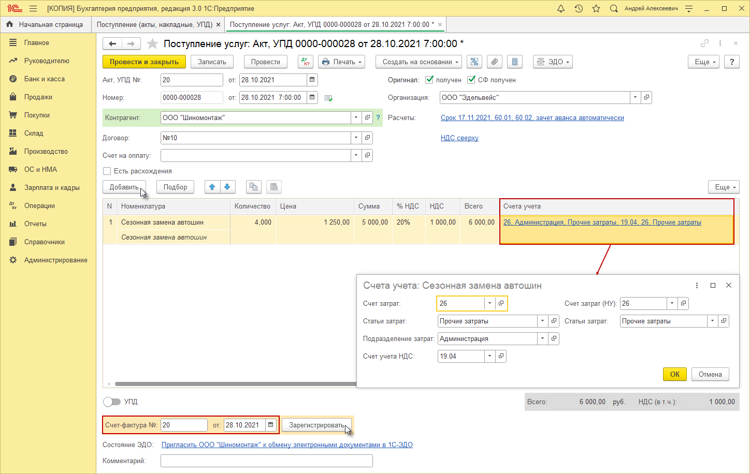Open calendar for Счет-фактура date
The height and width of the screenshot is (474, 750).
[270, 425]
